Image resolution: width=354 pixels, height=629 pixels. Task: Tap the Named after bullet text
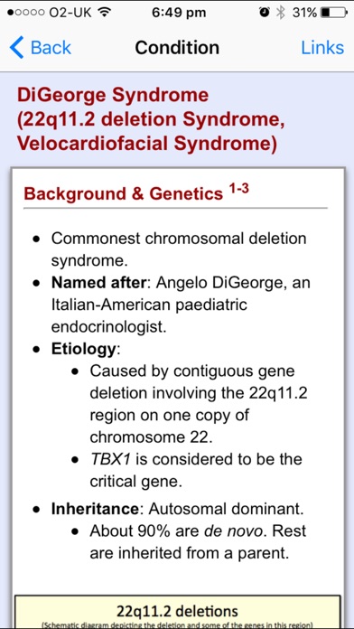[x=181, y=305]
